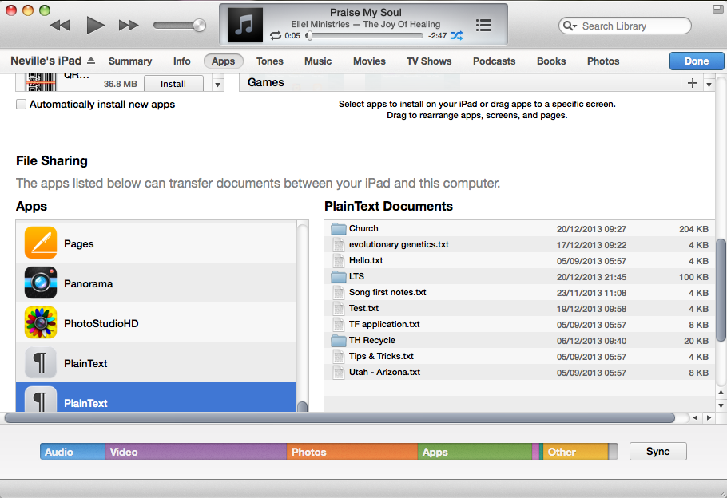
Task: Click left arrow of horizontal scrollbar
Action: [x=695, y=418]
